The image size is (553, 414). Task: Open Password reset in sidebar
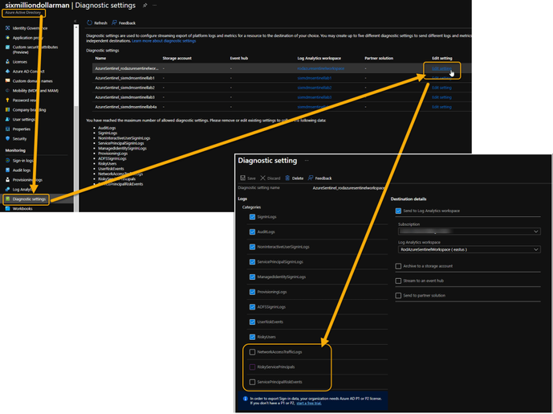click(21, 100)
